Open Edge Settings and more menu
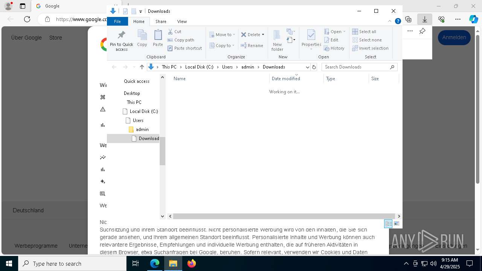This screenshot has height=271, width=482. coord(458,19)
